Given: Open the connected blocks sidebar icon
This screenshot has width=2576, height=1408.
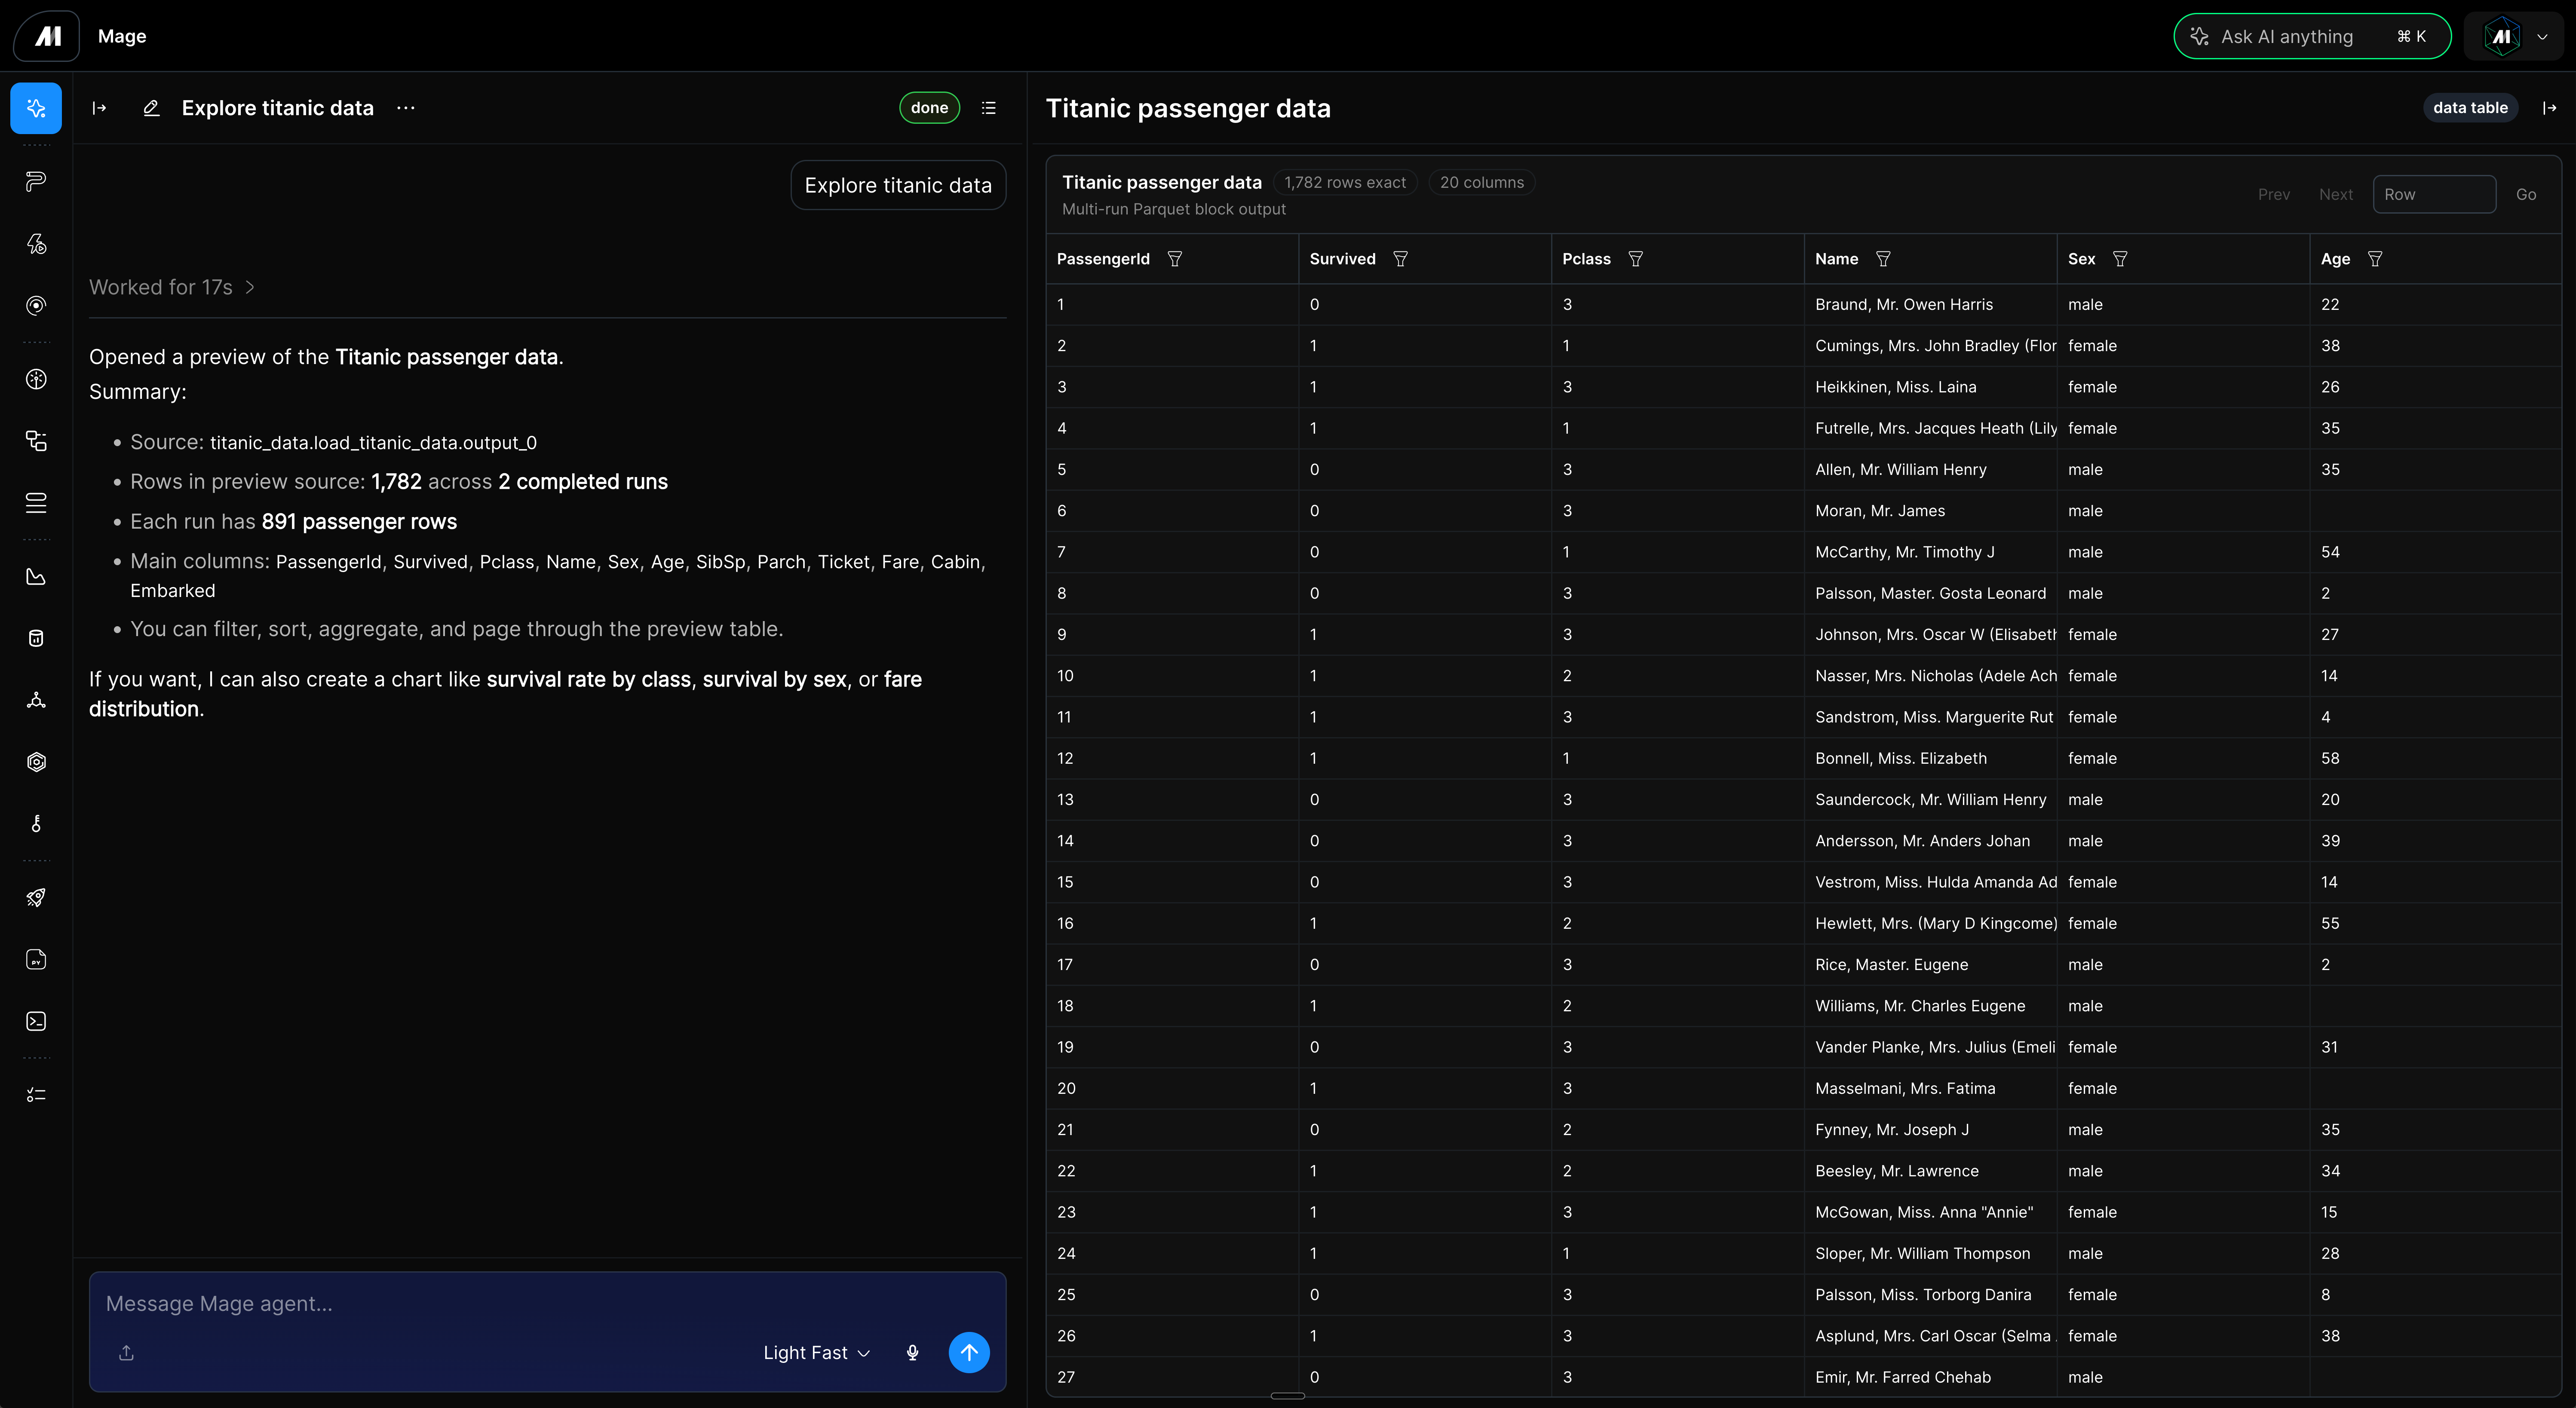Looking at the screenshot, I should coord(36,441).
